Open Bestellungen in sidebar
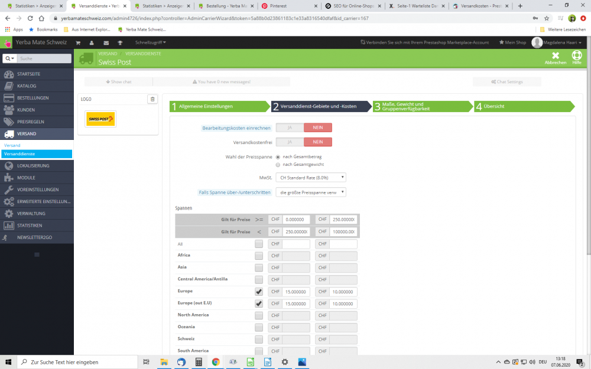The width and height of the screenshot is (591, 369). click(x=37, y=98)
